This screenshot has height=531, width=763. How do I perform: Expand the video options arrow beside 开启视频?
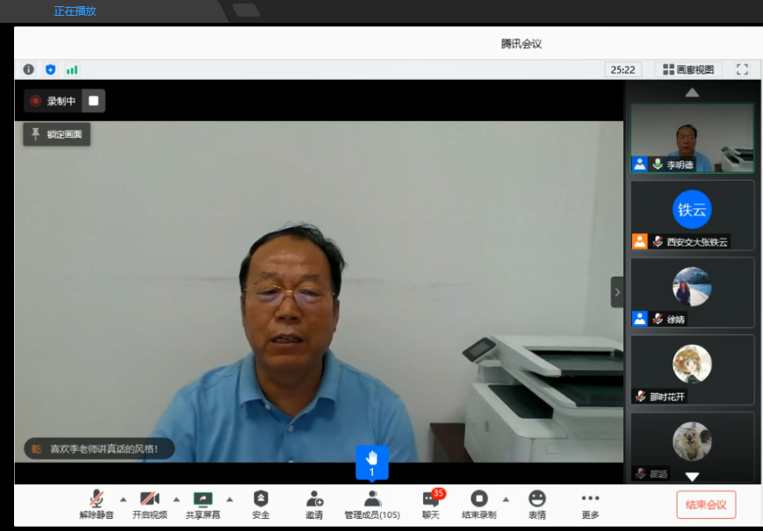176,499
